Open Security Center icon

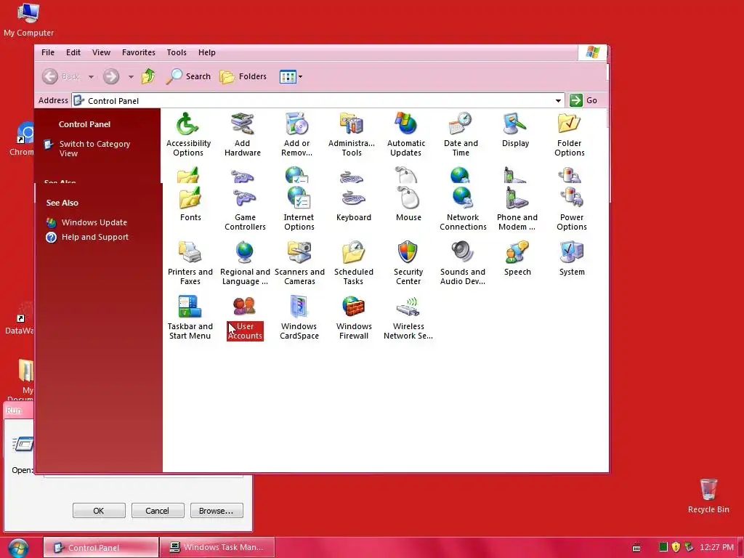408,263
